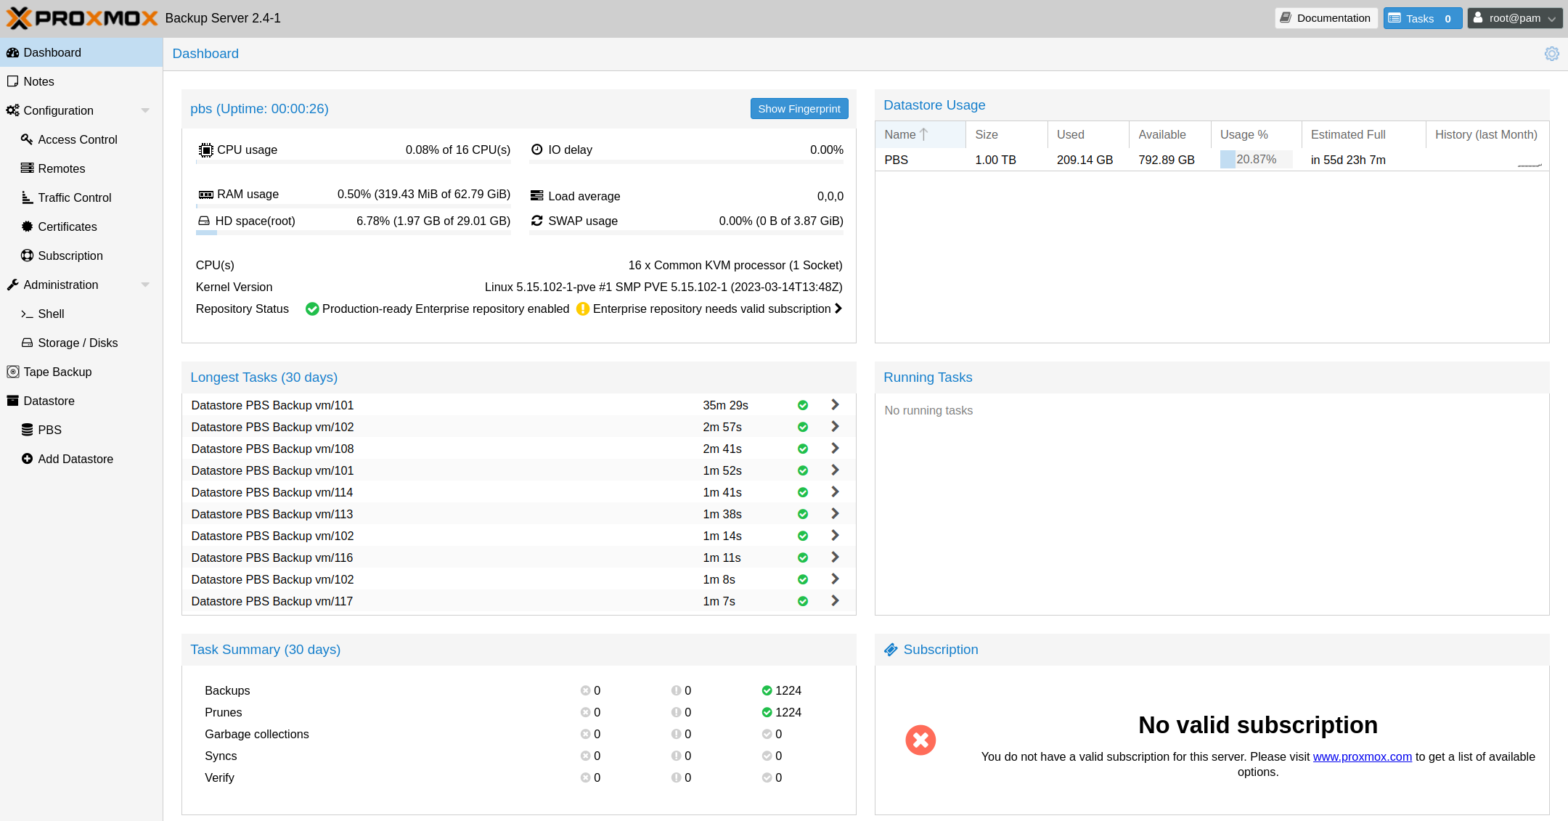This screenshot has height=821, width=1568.
Task: Click the PBS usage percentage bar
Action: 1256,160
